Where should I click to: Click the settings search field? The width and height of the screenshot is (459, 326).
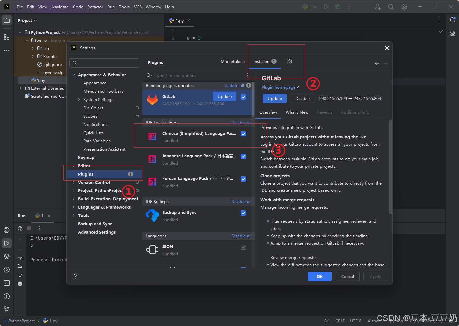point(104,63)
